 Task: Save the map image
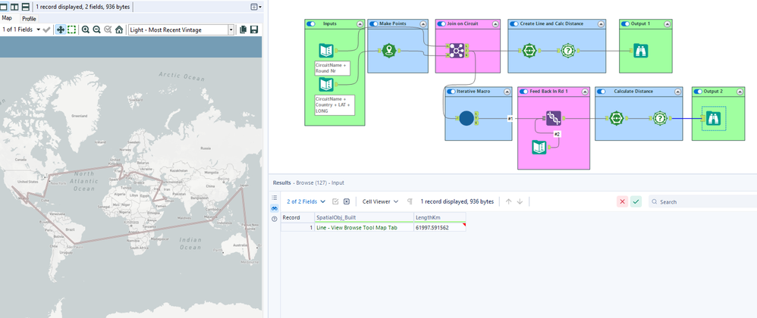(254, 30)
